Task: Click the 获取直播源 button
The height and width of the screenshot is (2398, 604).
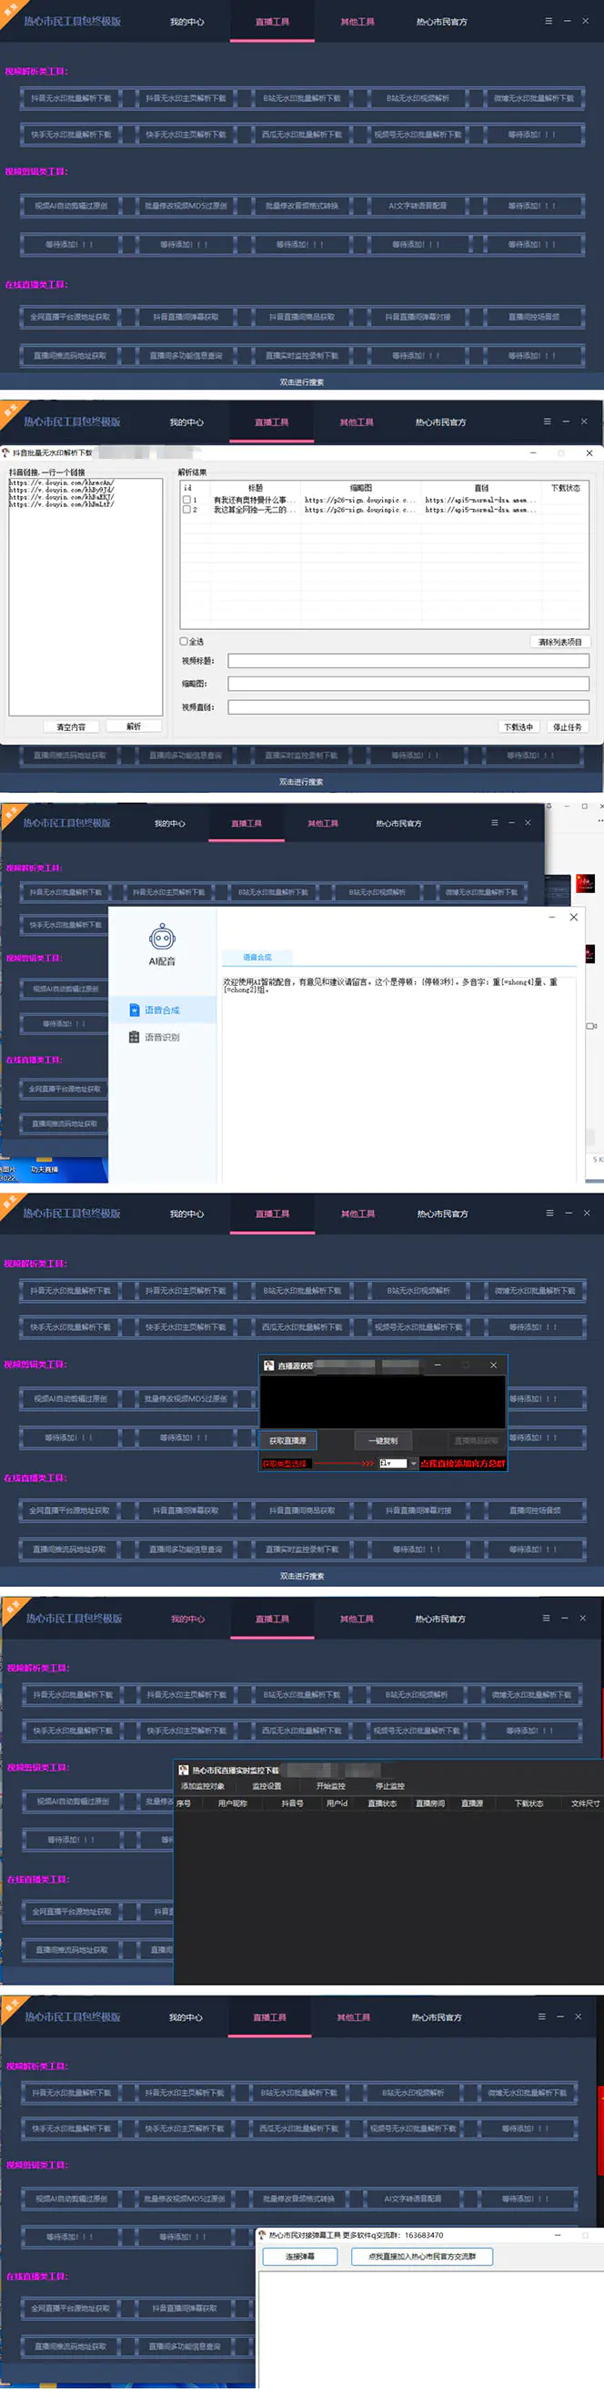Action: pyautogui.click(x=287, y=1440)
